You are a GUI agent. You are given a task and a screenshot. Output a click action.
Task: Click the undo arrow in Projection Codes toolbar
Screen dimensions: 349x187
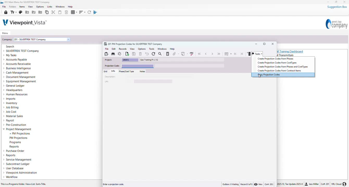click(x=147, y=54)
